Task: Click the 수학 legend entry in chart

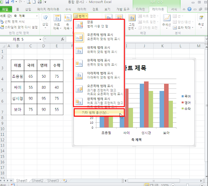Action: (x=186, y=109)
